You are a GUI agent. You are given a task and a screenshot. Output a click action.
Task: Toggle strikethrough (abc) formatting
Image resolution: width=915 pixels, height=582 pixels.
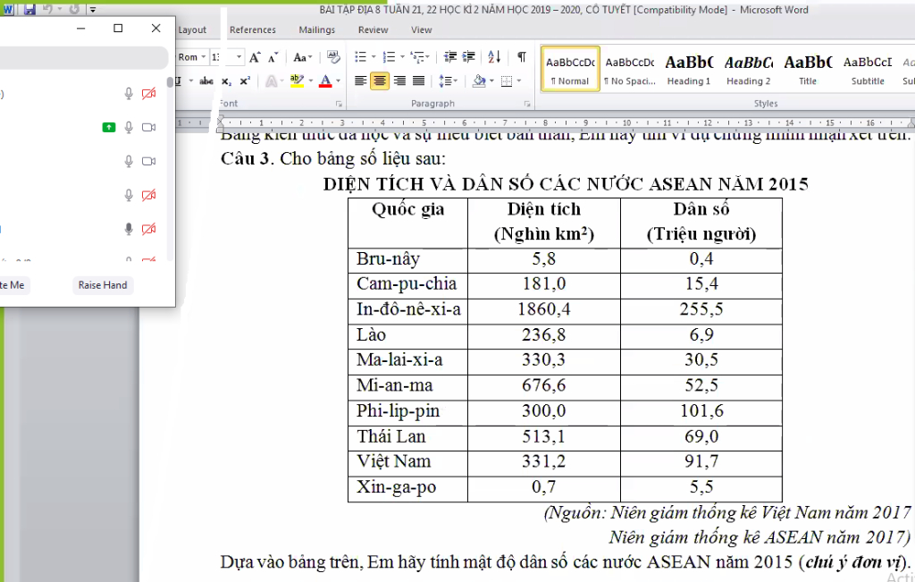(206, 81)
